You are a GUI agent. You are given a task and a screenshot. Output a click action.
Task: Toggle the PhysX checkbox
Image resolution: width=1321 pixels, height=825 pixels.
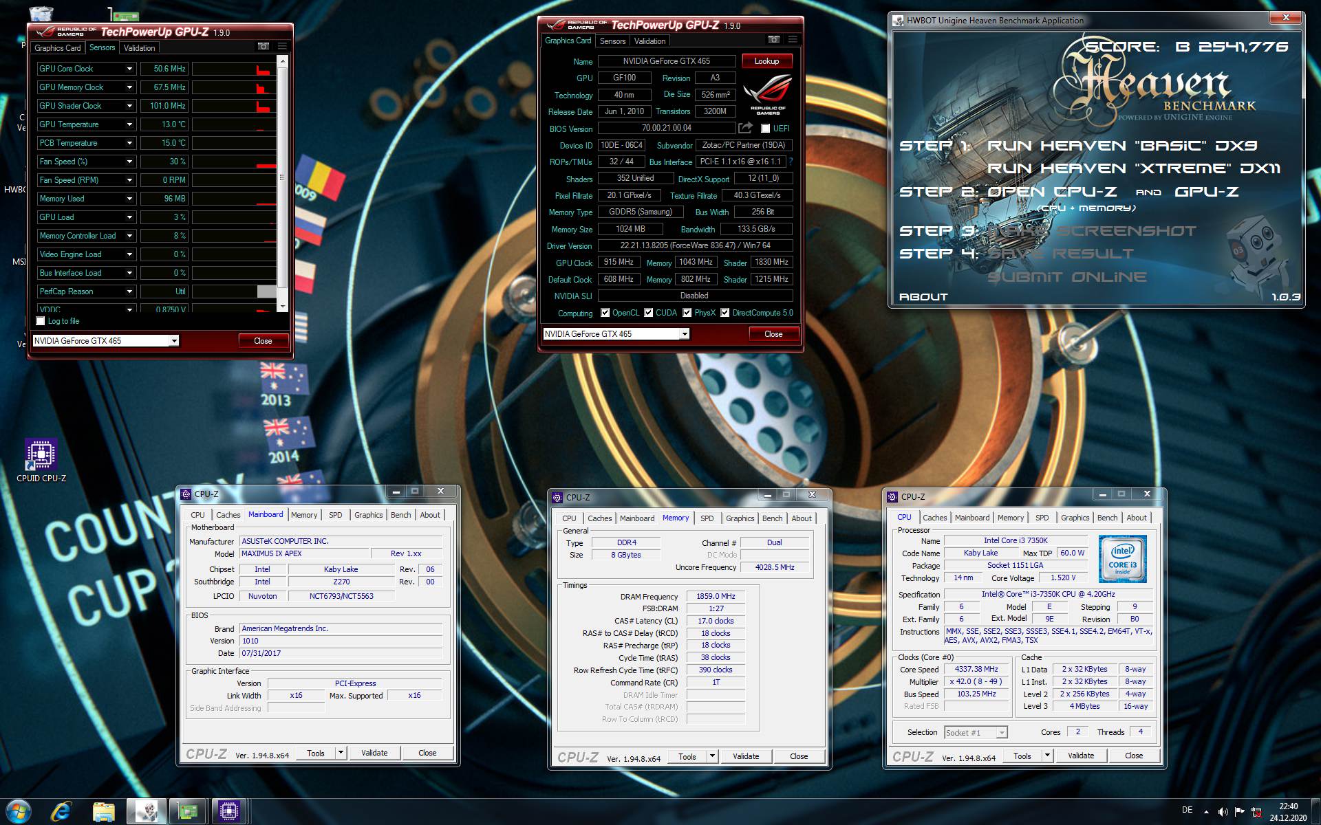687,313
